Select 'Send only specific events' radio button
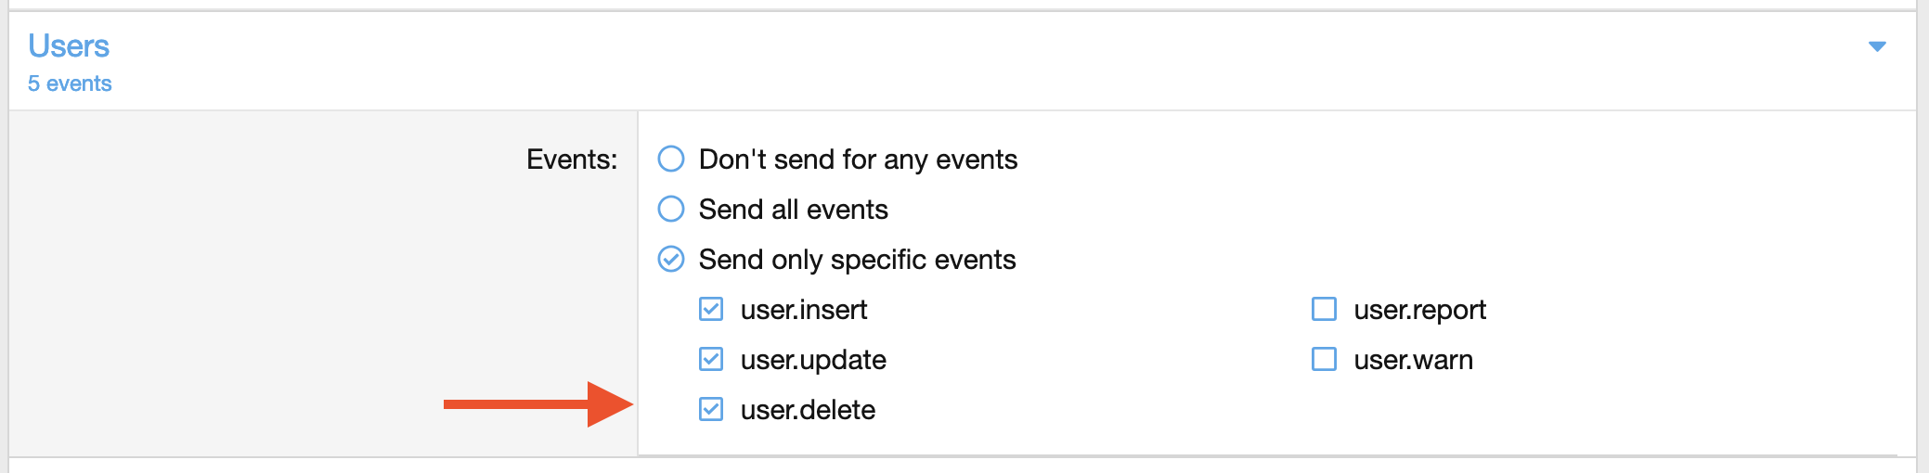Screen dimensions: 1929x473 pos(671,259)
